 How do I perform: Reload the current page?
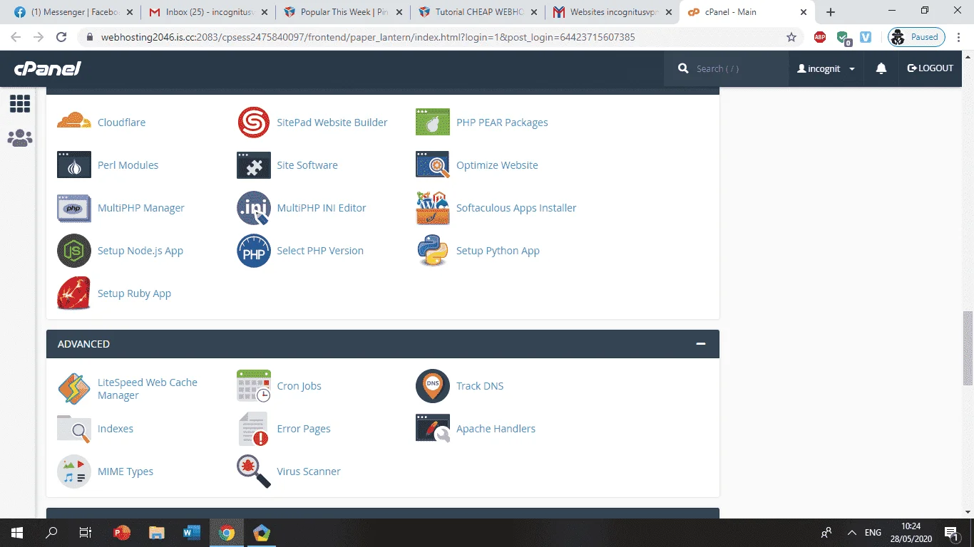61,37
